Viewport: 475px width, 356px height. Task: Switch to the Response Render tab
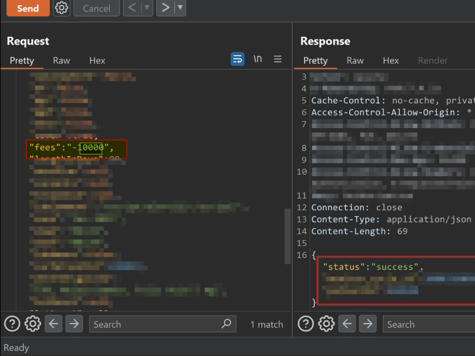point(433,61)
